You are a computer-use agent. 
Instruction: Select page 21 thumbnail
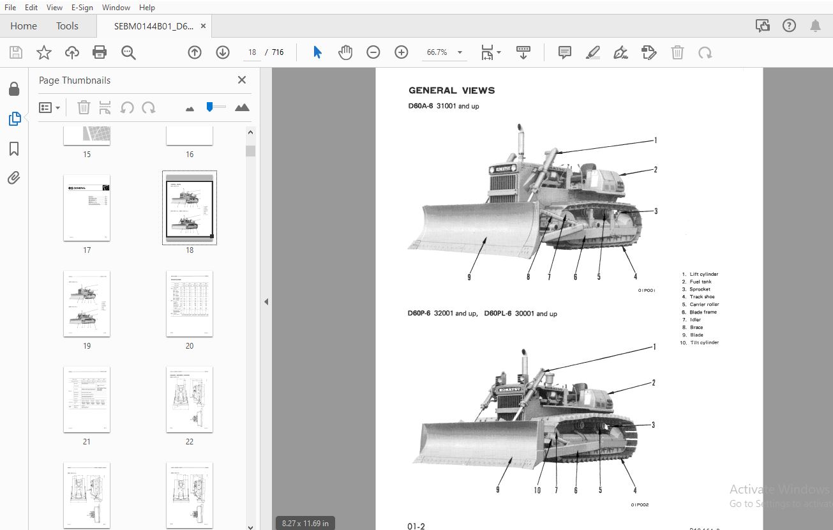87,400
